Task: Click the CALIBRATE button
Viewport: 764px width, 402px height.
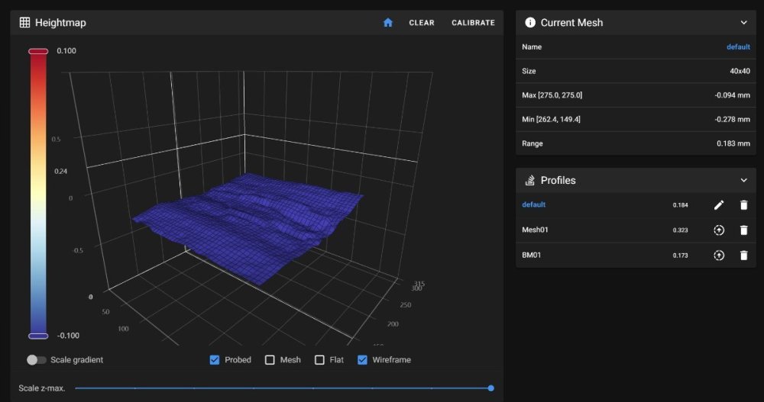Action: [x=473, y=22]
